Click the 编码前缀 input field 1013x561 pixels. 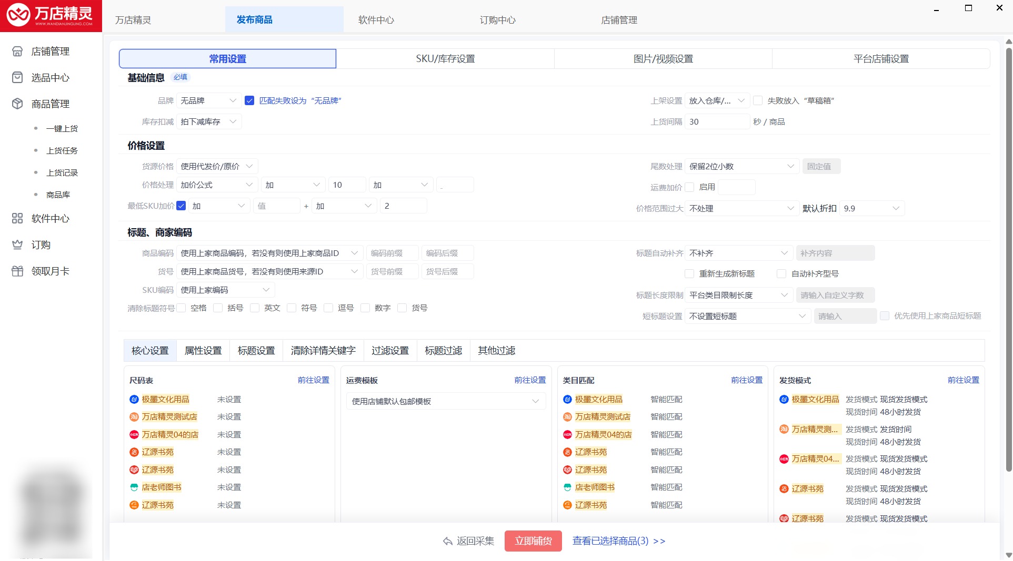[393, 253]
